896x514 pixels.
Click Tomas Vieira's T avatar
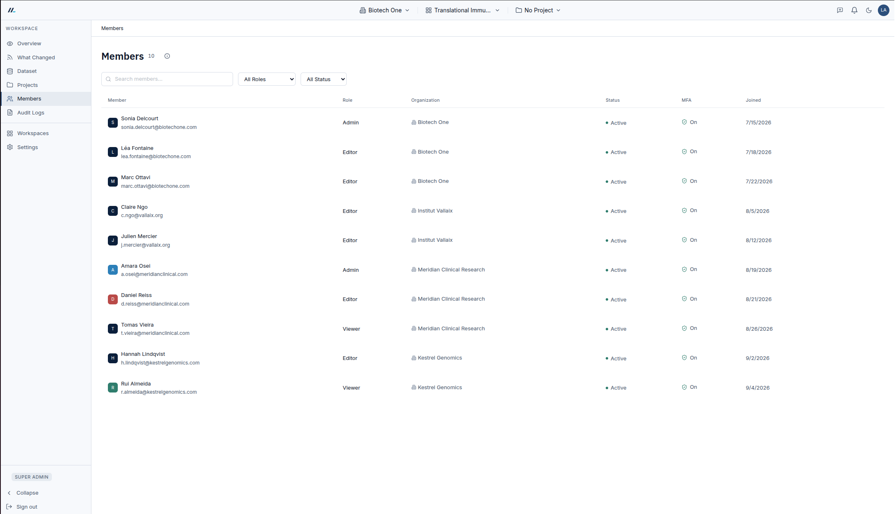tap(113, 329)
